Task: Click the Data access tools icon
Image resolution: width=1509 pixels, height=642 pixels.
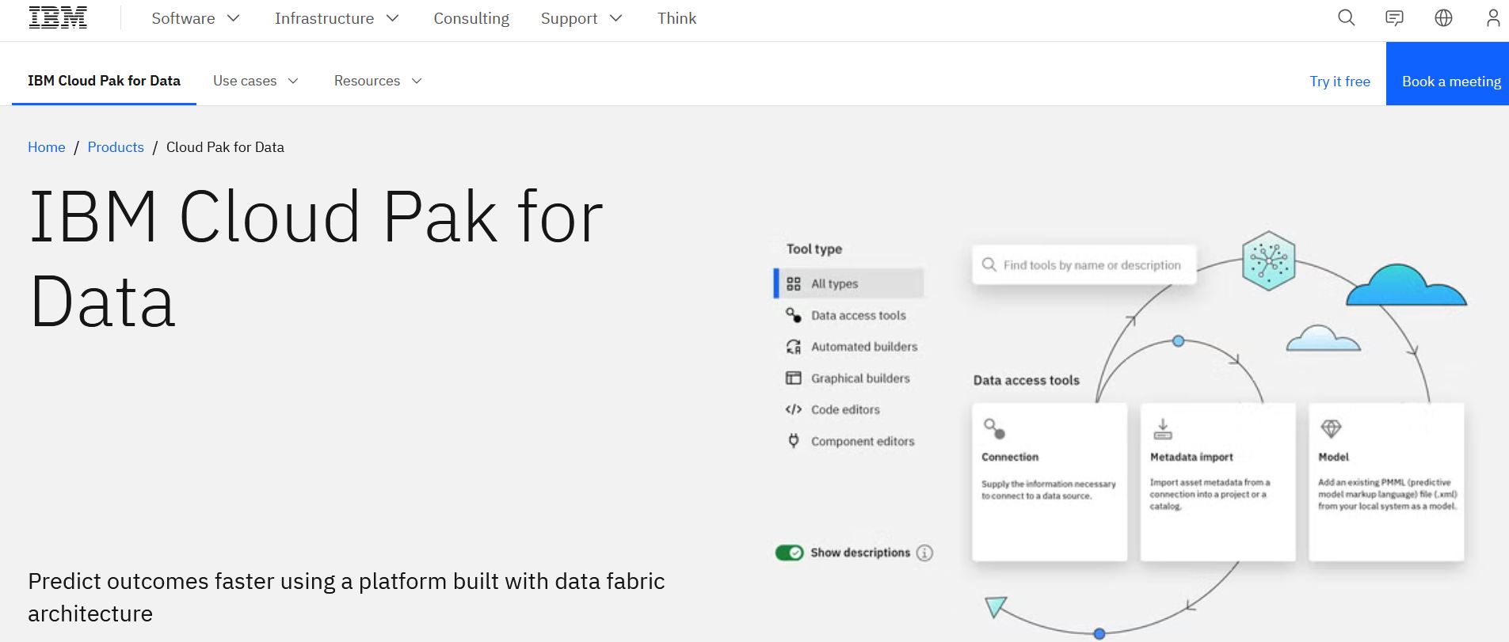Action: [x=793, y=315]
